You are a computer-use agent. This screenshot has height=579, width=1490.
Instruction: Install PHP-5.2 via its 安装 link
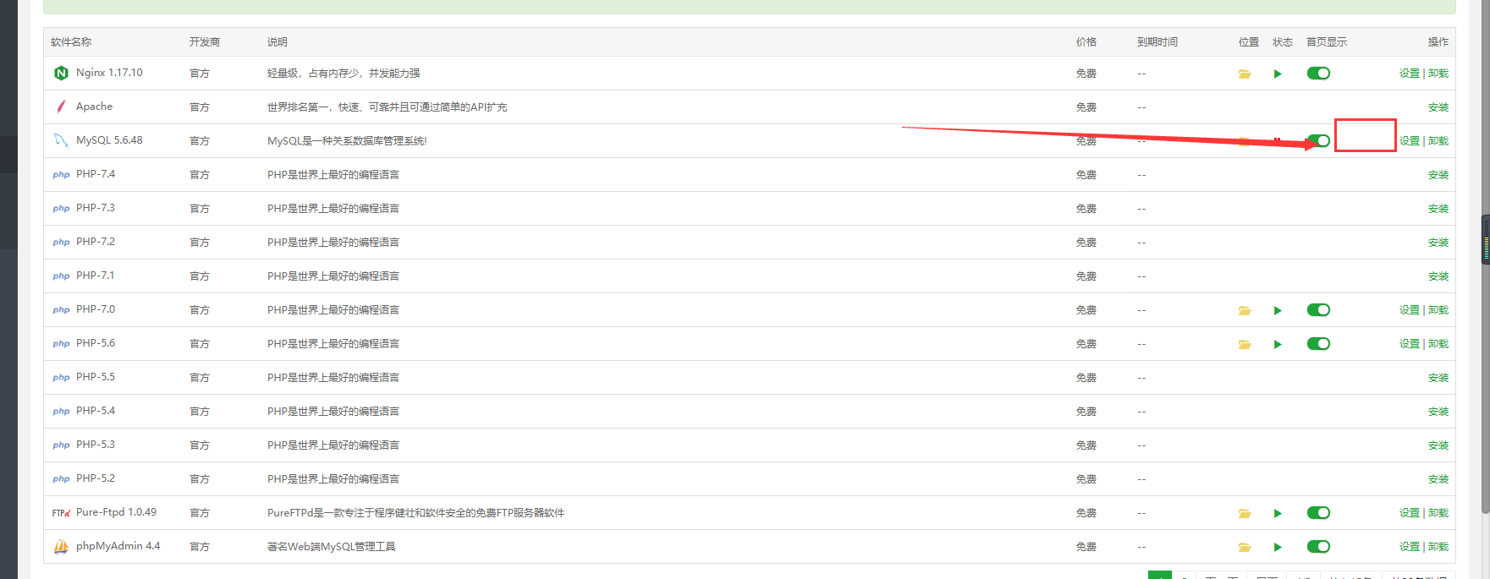tap(1438, 479)
